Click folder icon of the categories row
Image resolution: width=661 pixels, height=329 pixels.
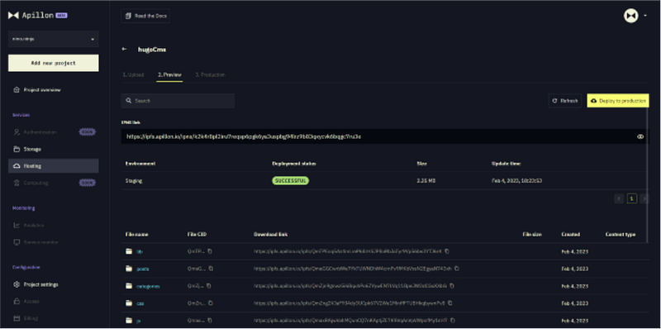click(129, 286)
